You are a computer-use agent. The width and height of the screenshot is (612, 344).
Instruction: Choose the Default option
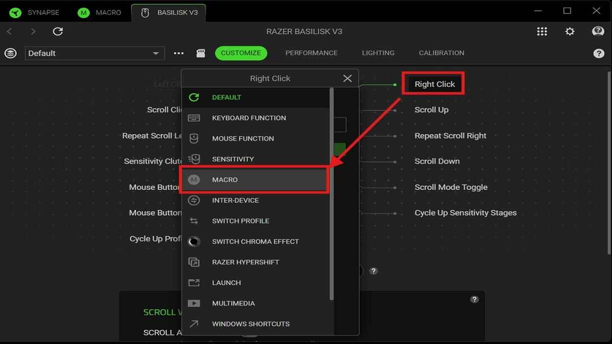pyautogui.click(x=256, y=98)
